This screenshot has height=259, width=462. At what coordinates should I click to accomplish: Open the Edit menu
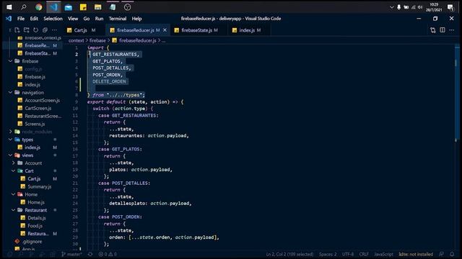tap(34, 19)
